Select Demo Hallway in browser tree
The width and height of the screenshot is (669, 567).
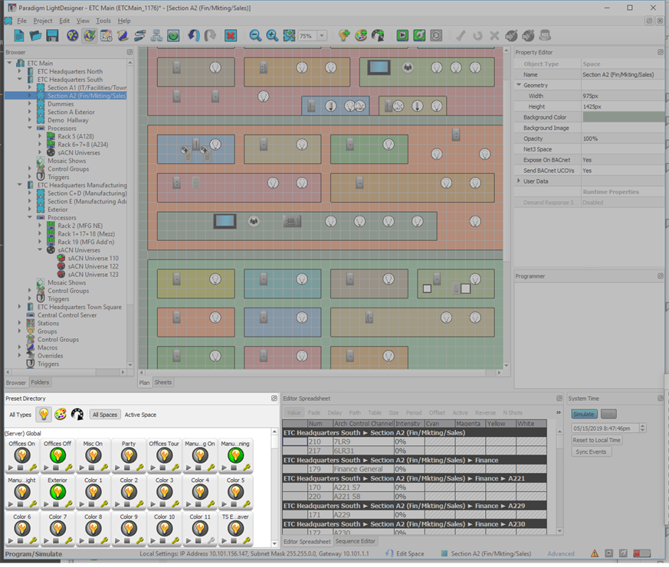click(x=68, y=120)
